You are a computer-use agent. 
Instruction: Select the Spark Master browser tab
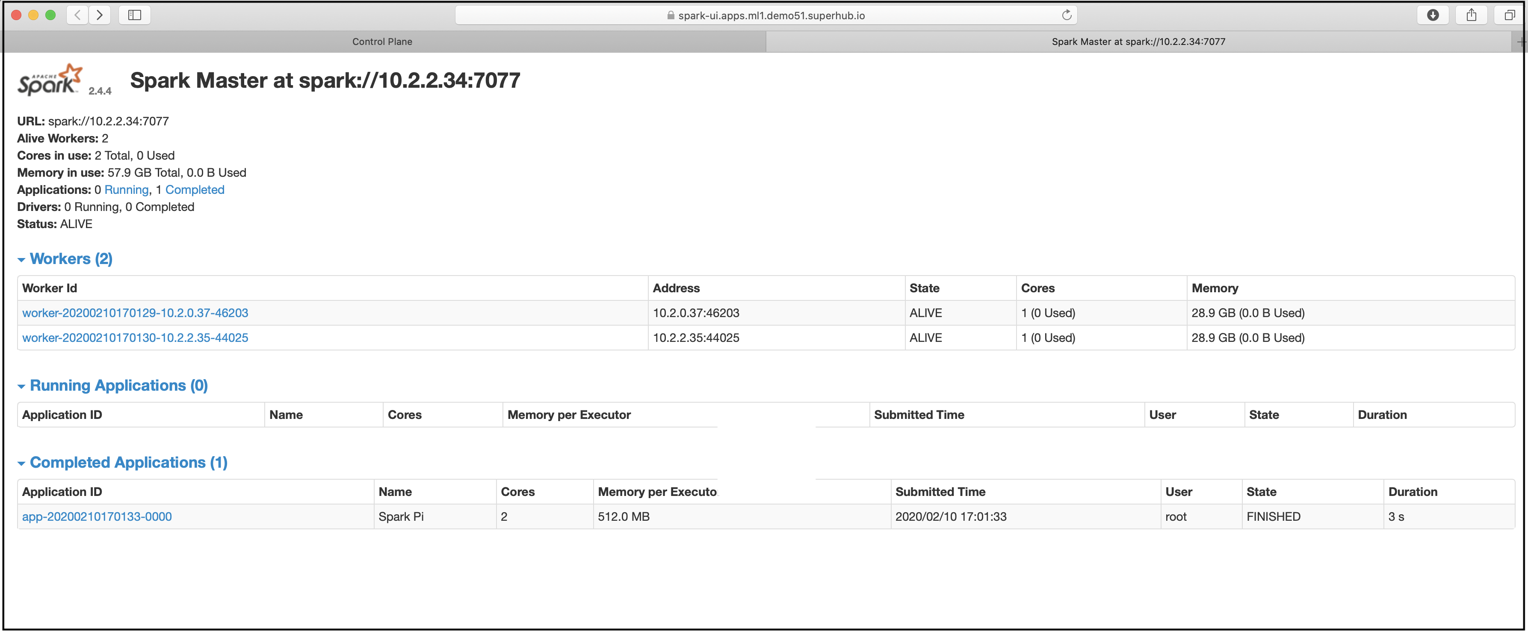click(x=1138, y=42)
